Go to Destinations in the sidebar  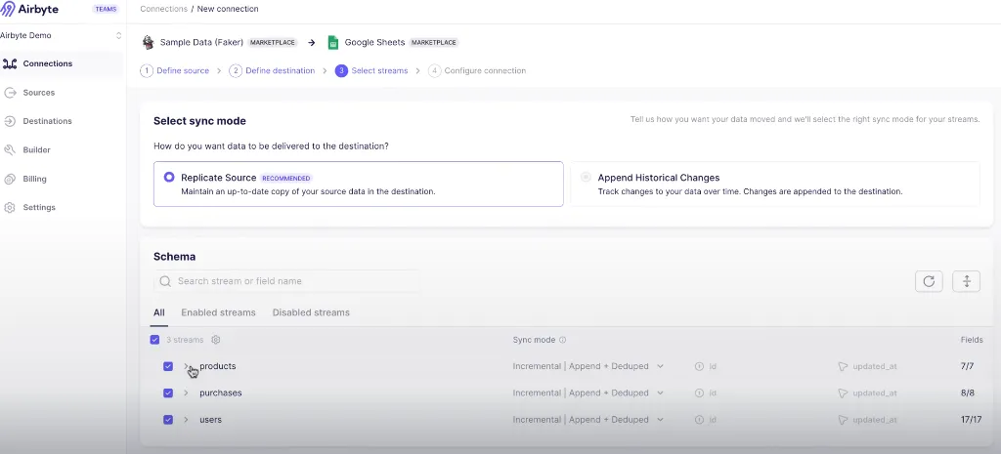47,121
